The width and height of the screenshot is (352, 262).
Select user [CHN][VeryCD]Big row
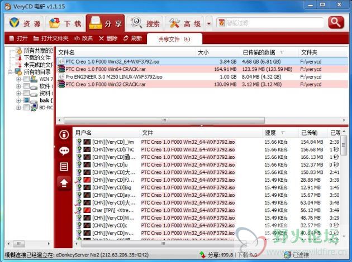[x=208, y=188]
